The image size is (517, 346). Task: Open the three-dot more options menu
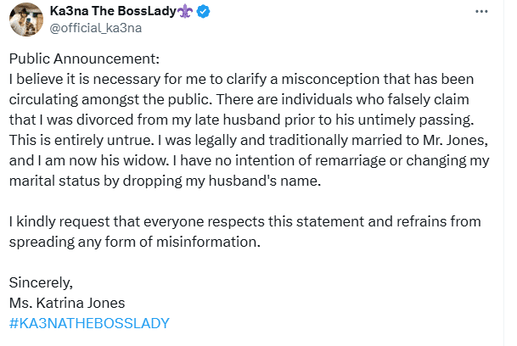point(482,13)
